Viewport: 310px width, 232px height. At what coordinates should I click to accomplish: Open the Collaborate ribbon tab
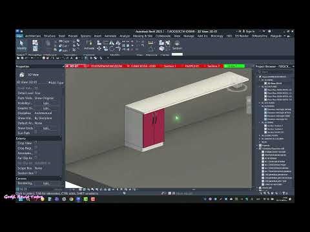click(x=163, y=36)
